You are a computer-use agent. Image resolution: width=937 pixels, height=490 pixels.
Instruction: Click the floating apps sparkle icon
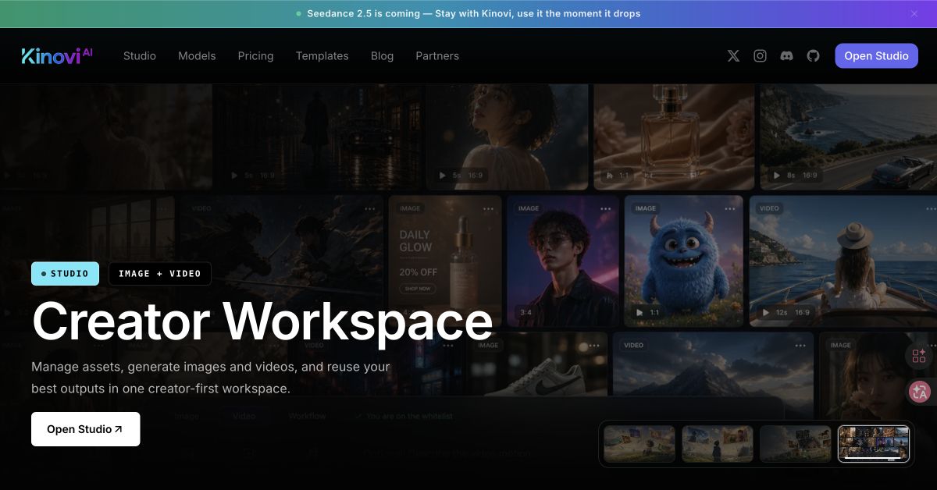[x=920, y=357]
